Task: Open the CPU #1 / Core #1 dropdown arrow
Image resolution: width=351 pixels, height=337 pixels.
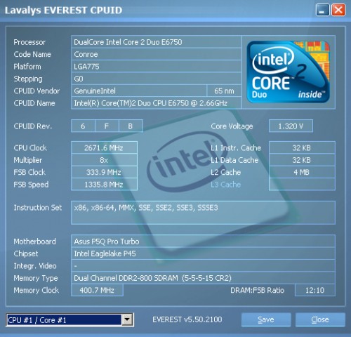Action: click(127, 319)
